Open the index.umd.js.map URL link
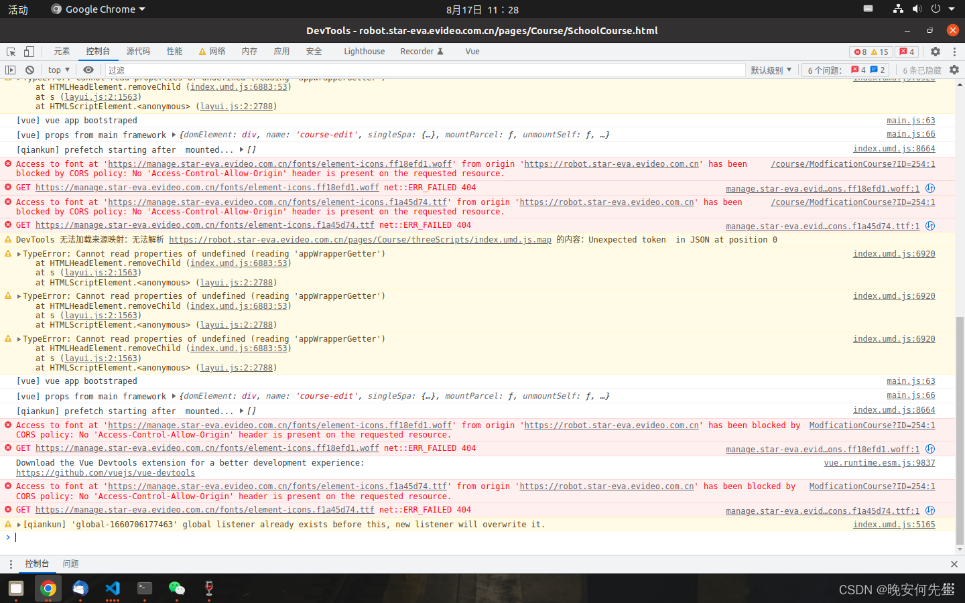The width and height of the screenshot is (965, 603). point(360,240)
